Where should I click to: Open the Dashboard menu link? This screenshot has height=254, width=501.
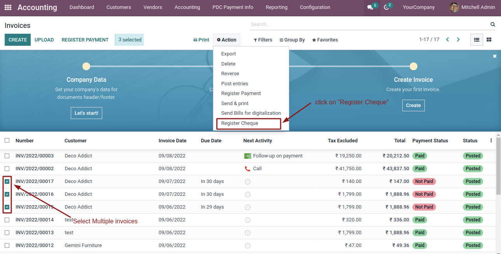82,7
